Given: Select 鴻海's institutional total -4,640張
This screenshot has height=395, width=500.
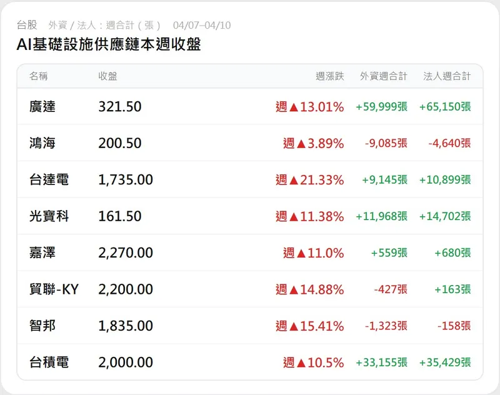Looking at the screenshot, I should click(449, 143).
